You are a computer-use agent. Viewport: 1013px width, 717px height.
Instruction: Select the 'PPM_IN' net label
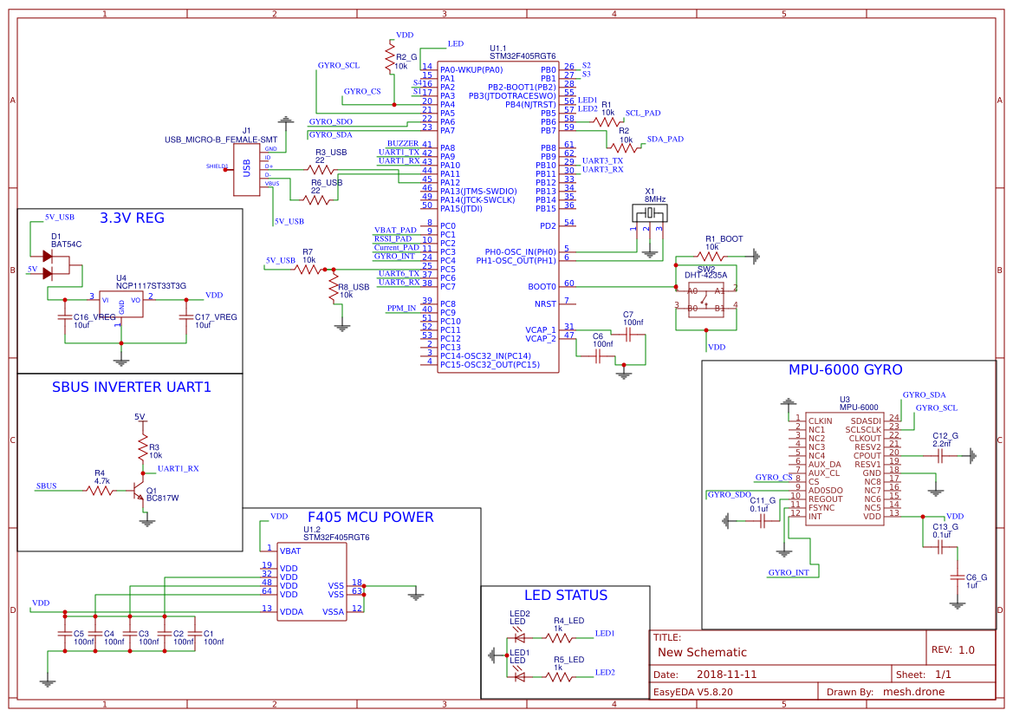(x=402, y=308)
